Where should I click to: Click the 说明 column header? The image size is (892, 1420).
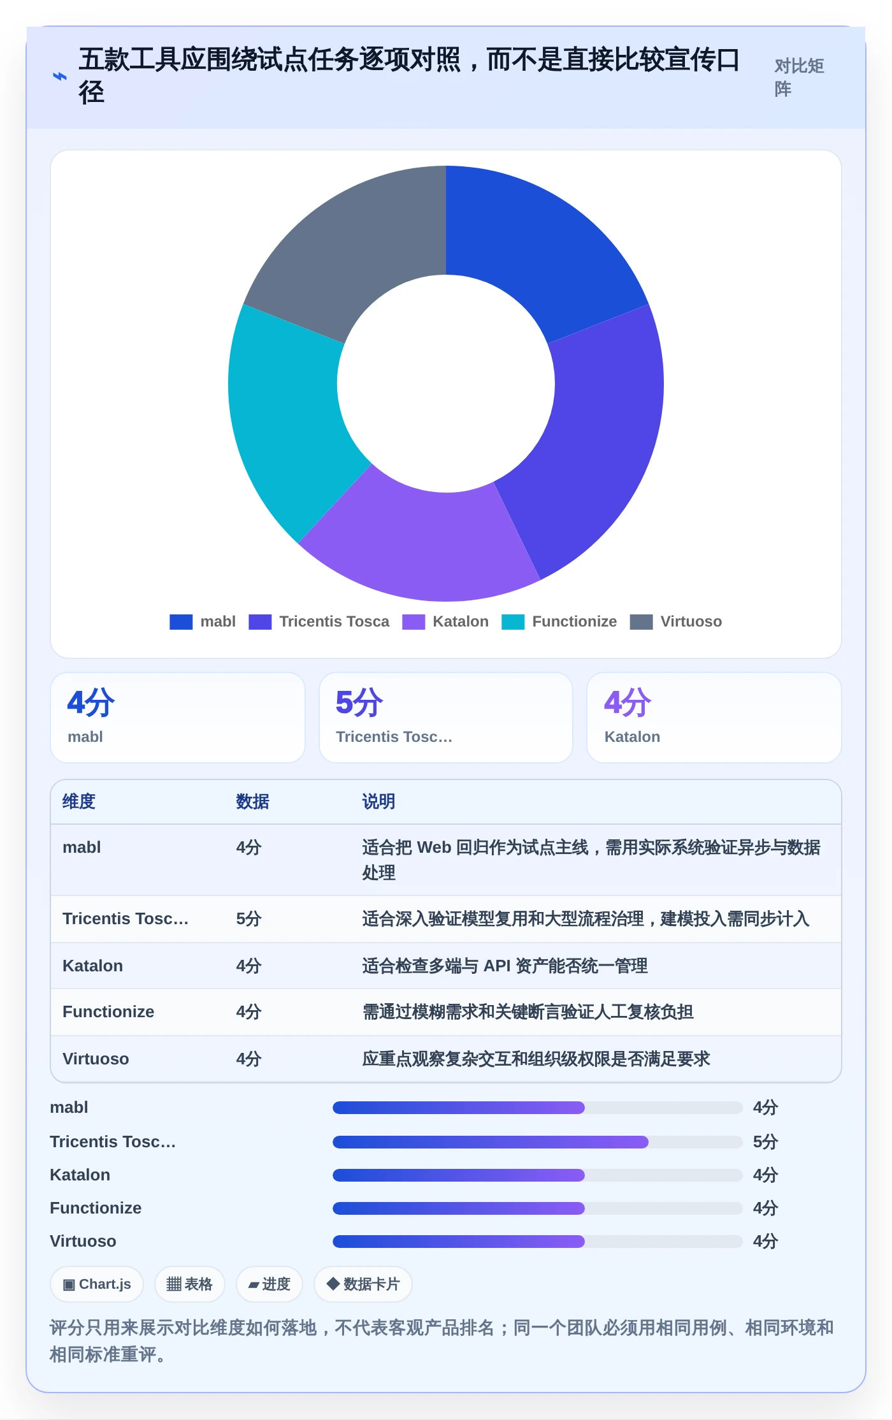[378, 801]
